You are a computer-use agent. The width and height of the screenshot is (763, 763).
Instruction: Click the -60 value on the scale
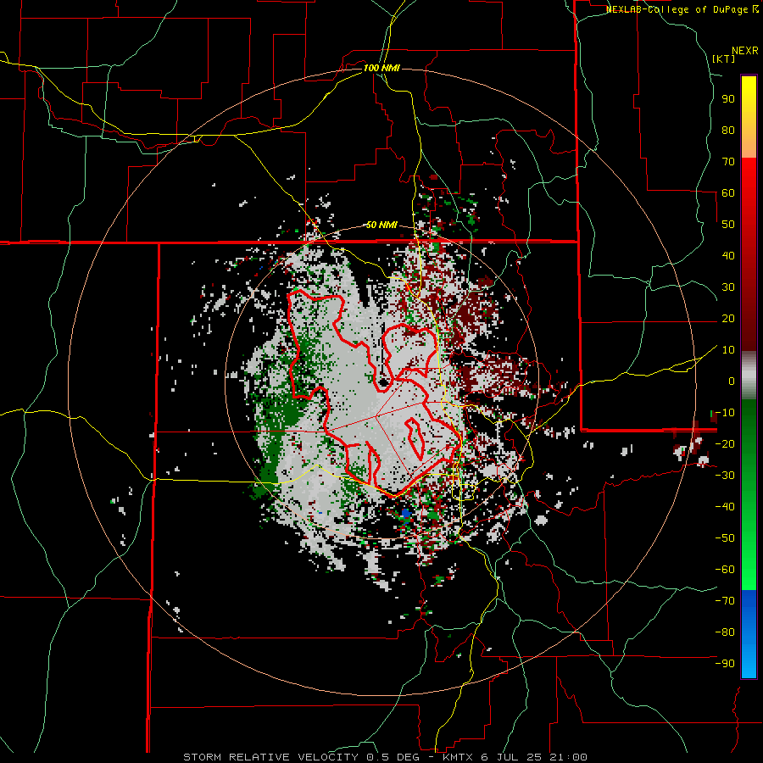(x=725, y=570)
